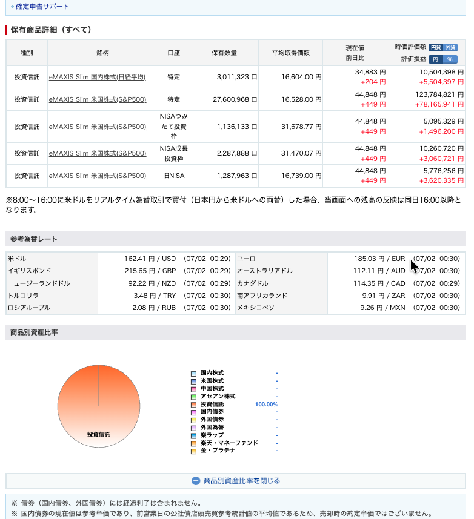
Task: Click the 3,011,323 口 holding quantity
Action: click(237, 77)
